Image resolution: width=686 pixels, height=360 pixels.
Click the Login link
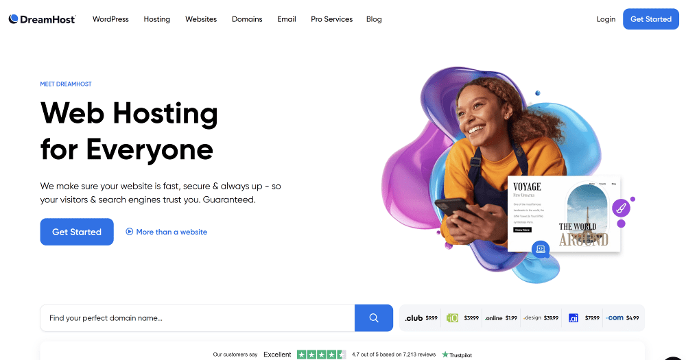(x=606, y=19)
